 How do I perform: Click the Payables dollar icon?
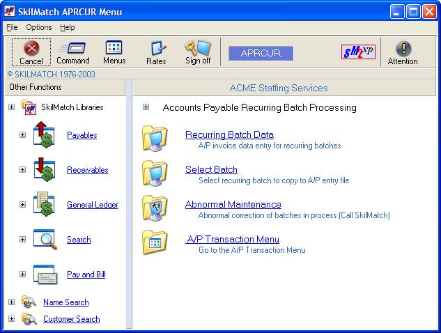pyautogui.click(x=44, y=134)
